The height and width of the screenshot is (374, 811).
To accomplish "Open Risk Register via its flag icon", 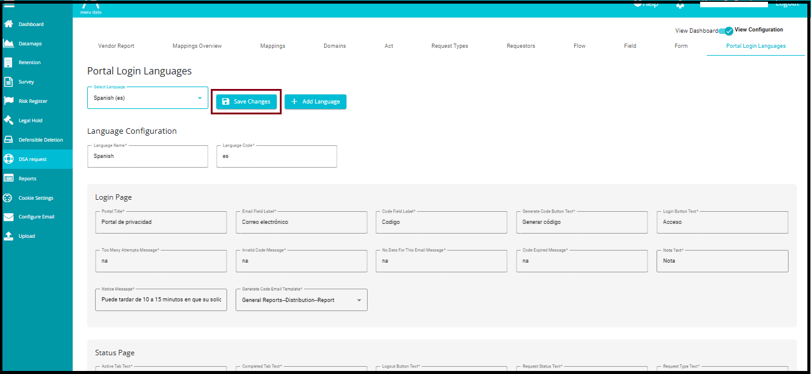I will pyautogui.click(x=8, y=101).
